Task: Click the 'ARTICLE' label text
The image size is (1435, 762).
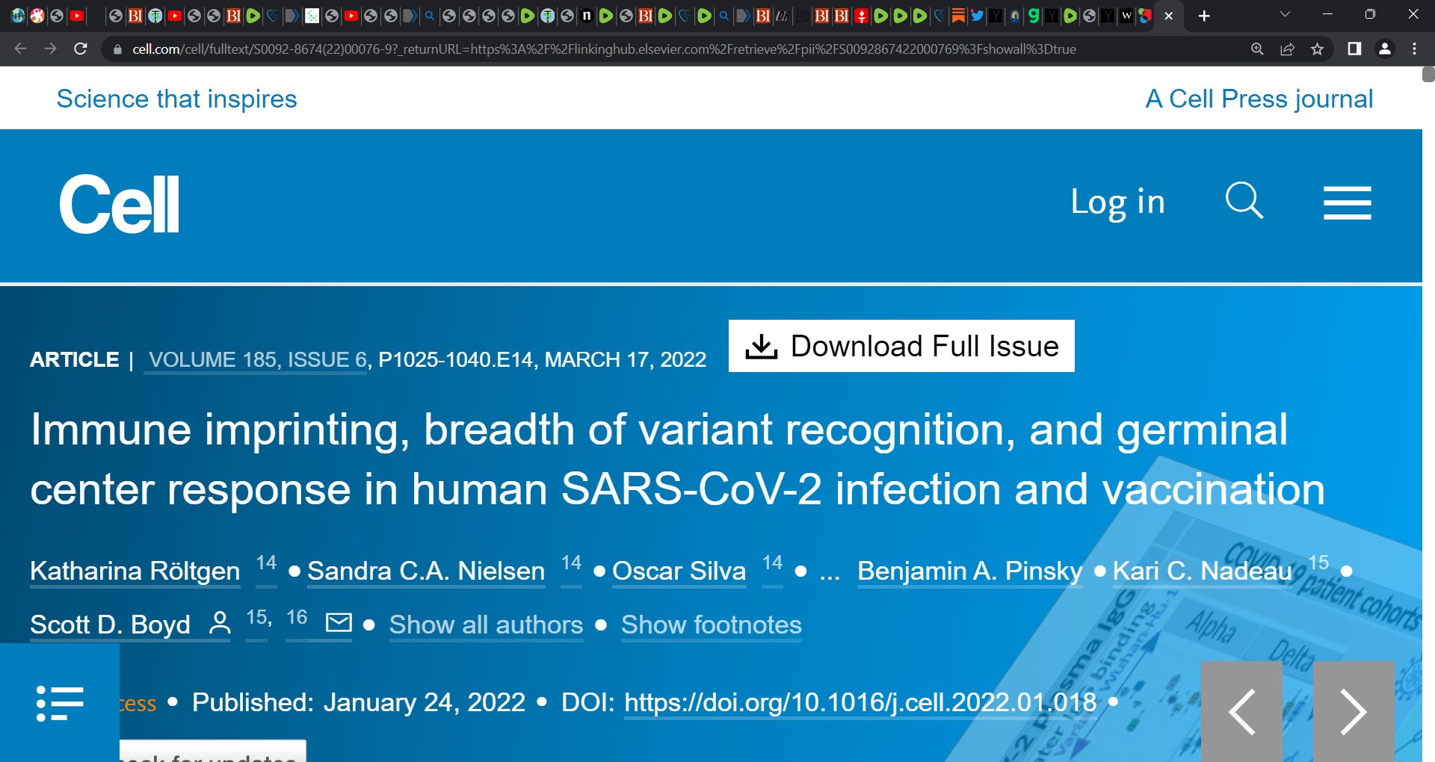Action: click(75, 359)
